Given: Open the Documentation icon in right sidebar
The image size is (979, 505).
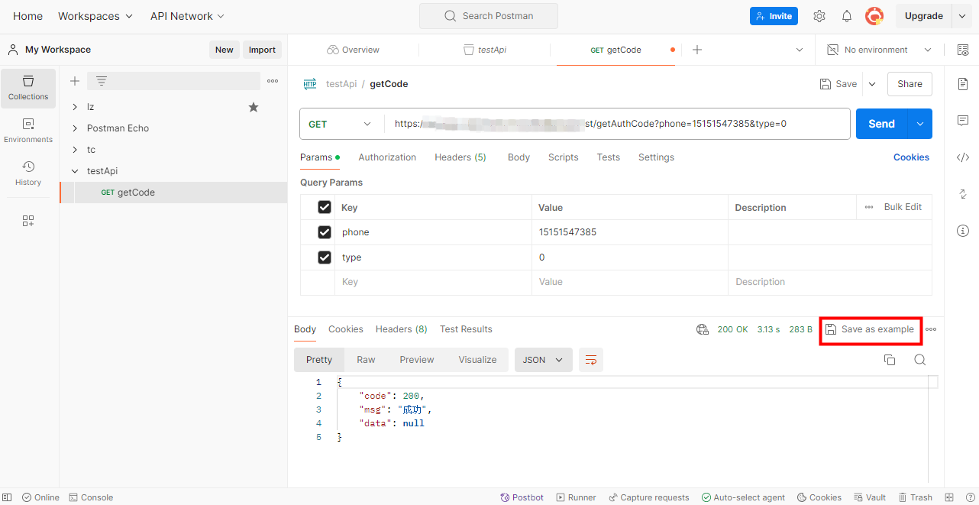Looking at the screenshot, I should tap(963, 84).
